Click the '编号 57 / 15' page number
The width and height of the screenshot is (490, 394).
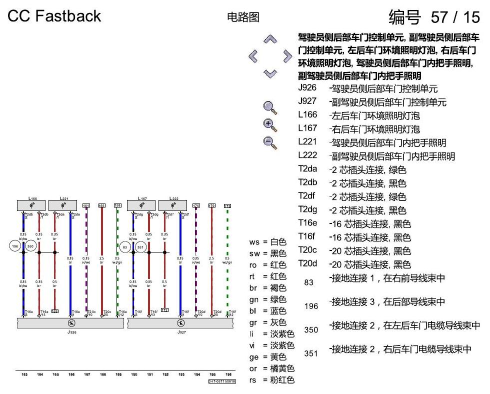[434, 17]
